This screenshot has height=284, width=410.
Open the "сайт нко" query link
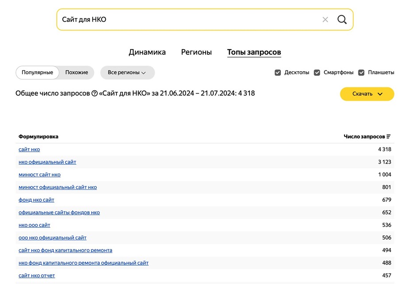[x=29, y=149]
